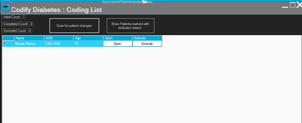The height and width of the screenshot is (123, 302).
Task: Exclude Mouse Mickey from the list
Action: click(x=147, y=44)
